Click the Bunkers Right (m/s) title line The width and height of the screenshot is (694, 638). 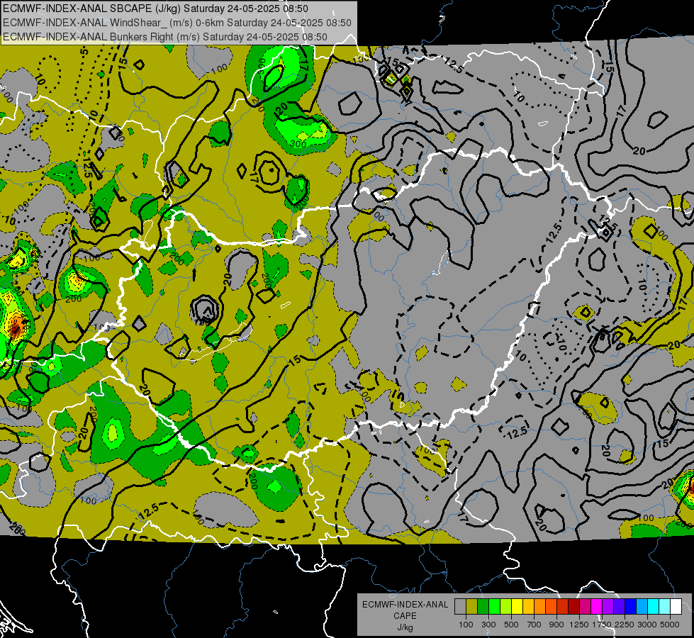165,37
